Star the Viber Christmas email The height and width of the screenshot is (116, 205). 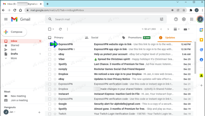(55, 59)
